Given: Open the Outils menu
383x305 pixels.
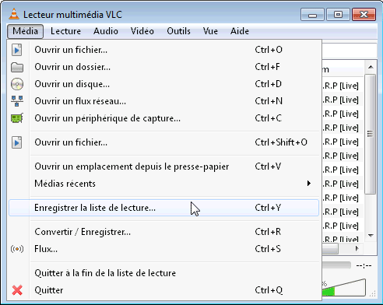Looking at the screenshot, I should tap(178, 31).
